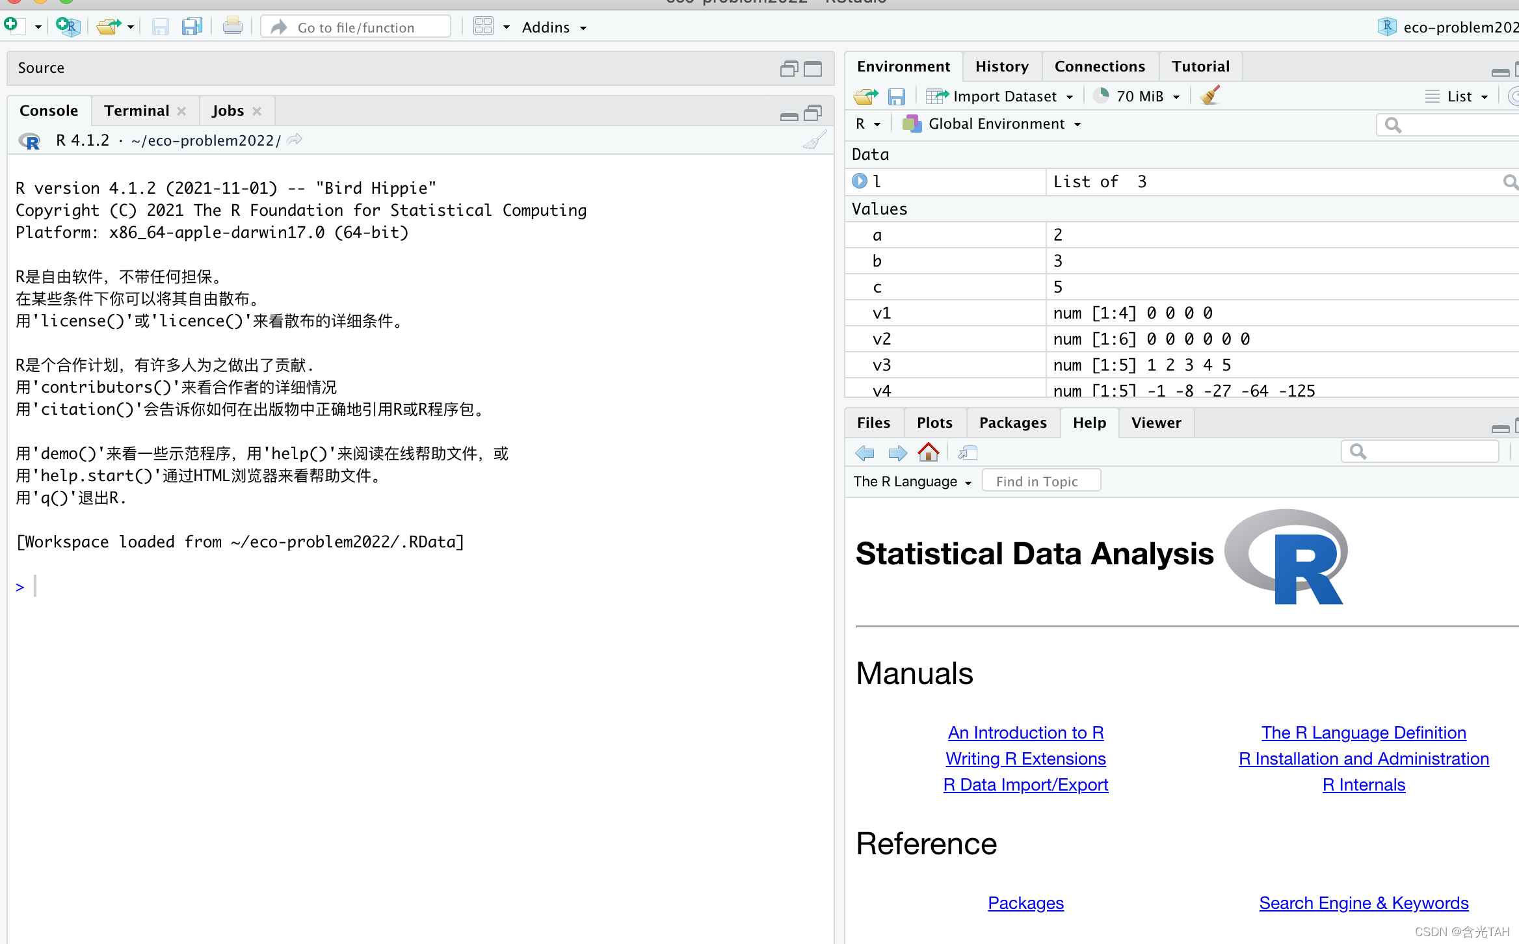
Task: Restore the Source pane
Action: point(789,68)
